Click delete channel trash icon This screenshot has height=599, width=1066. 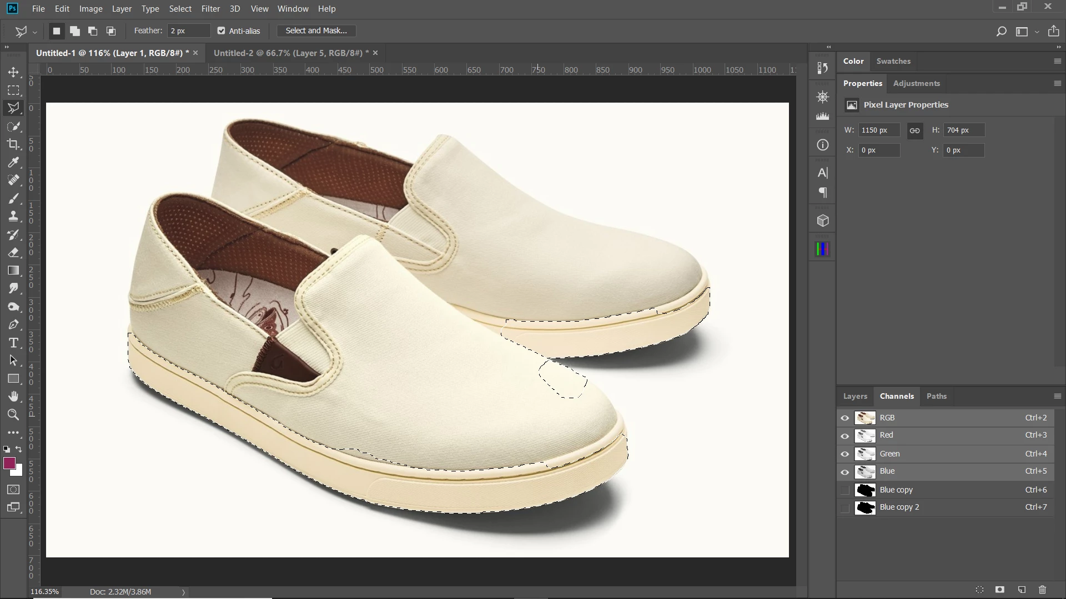click(1042, 590)
